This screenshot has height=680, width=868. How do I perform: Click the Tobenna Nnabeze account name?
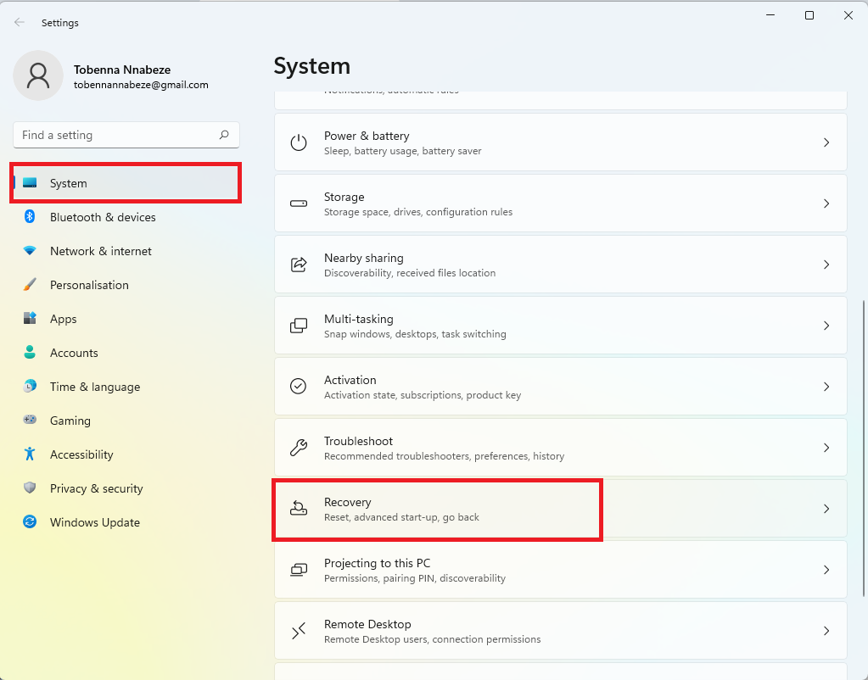(x=123, y=70)
